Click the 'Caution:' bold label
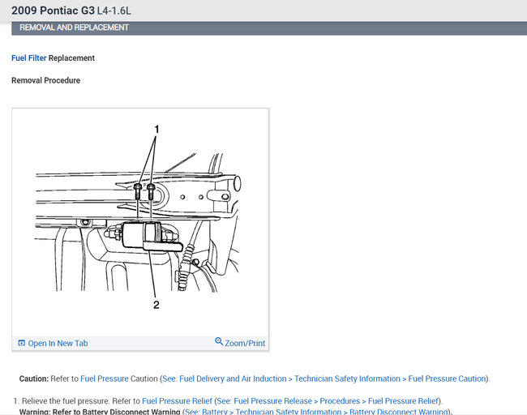527x415 pixels. [x=34, y=379]
